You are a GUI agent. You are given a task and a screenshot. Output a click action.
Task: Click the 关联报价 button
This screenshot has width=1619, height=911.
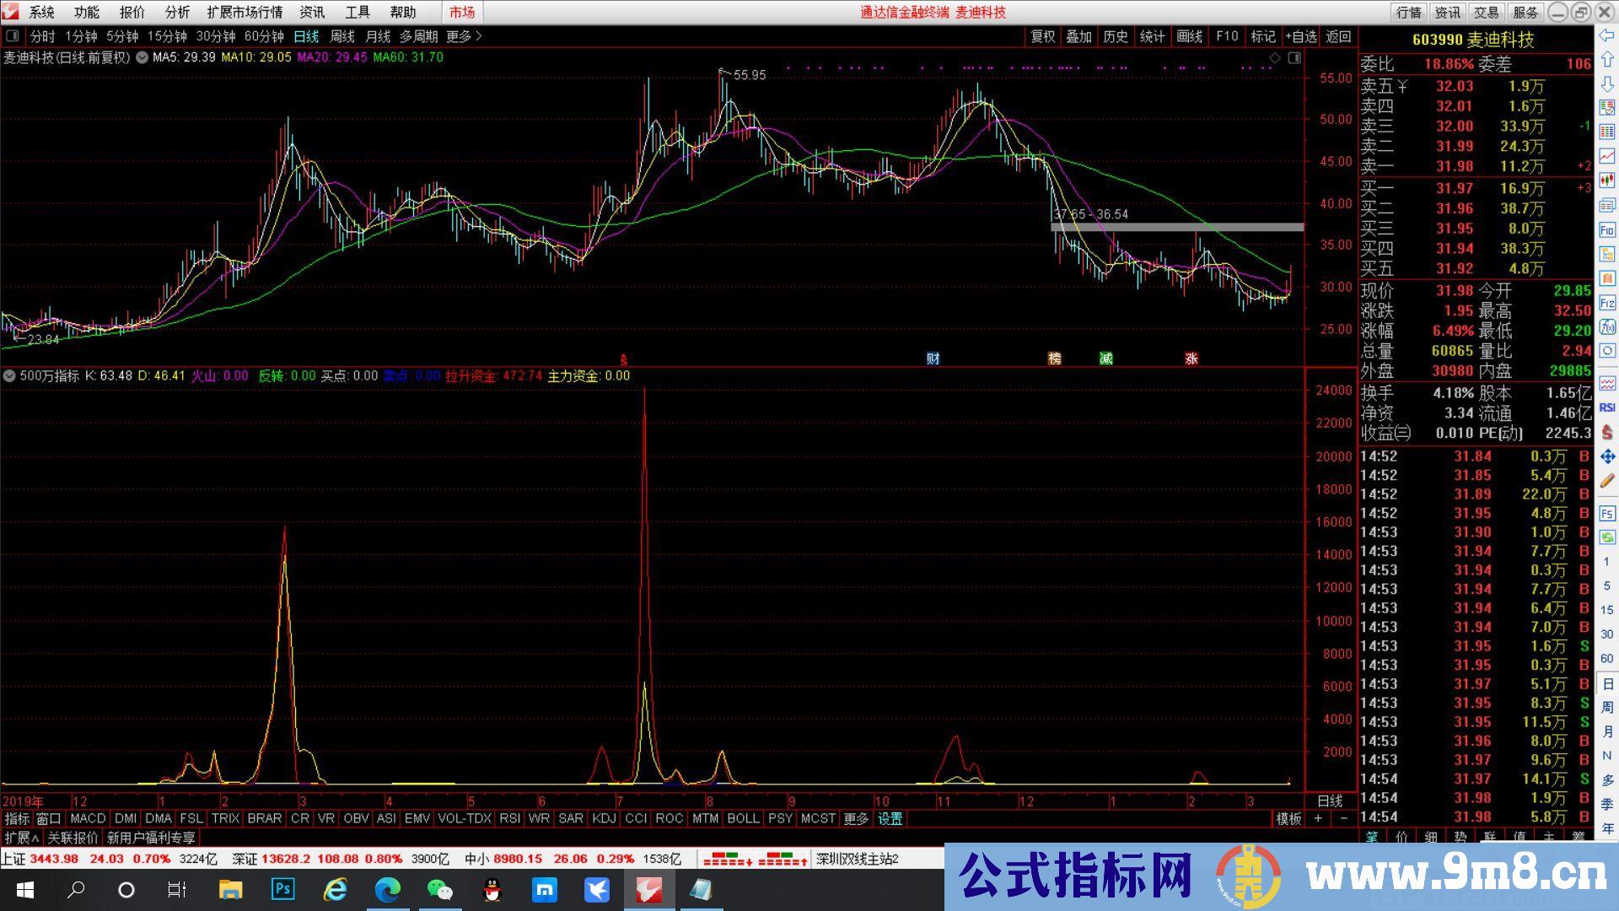73,838
